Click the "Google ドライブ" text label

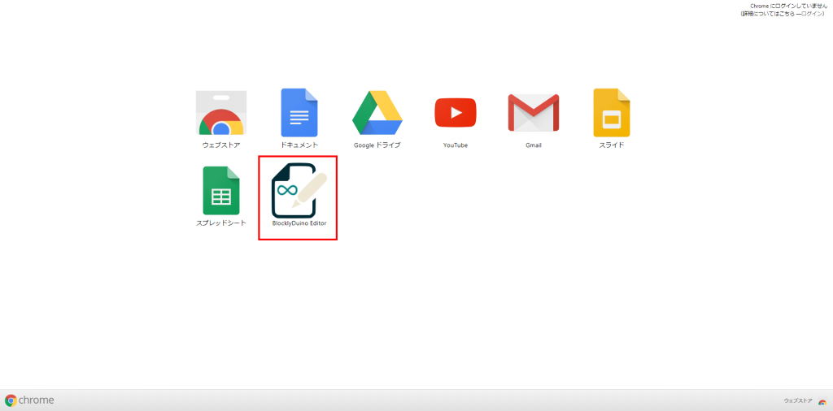coord(377,145)
